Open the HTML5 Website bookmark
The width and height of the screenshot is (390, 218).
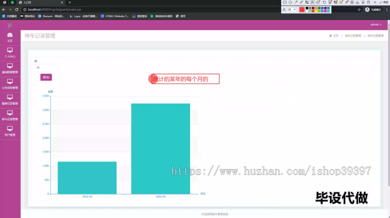[x=115, y=16]
